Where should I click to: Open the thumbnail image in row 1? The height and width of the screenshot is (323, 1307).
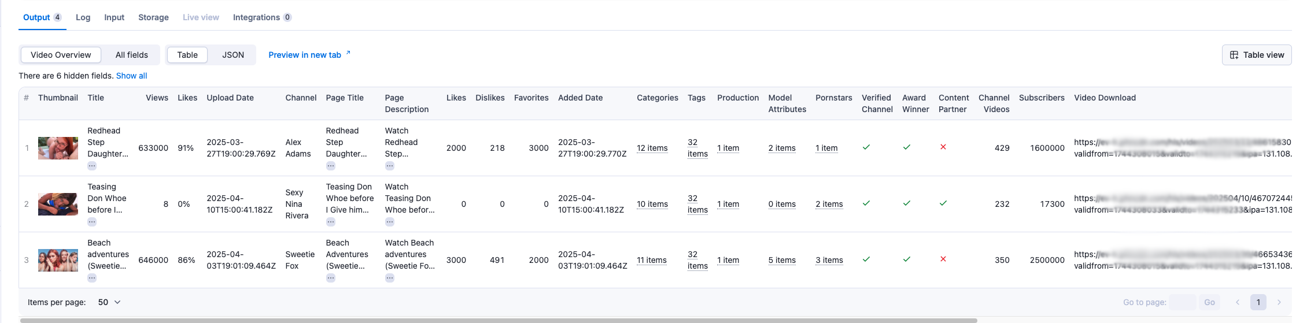(58, 148)
